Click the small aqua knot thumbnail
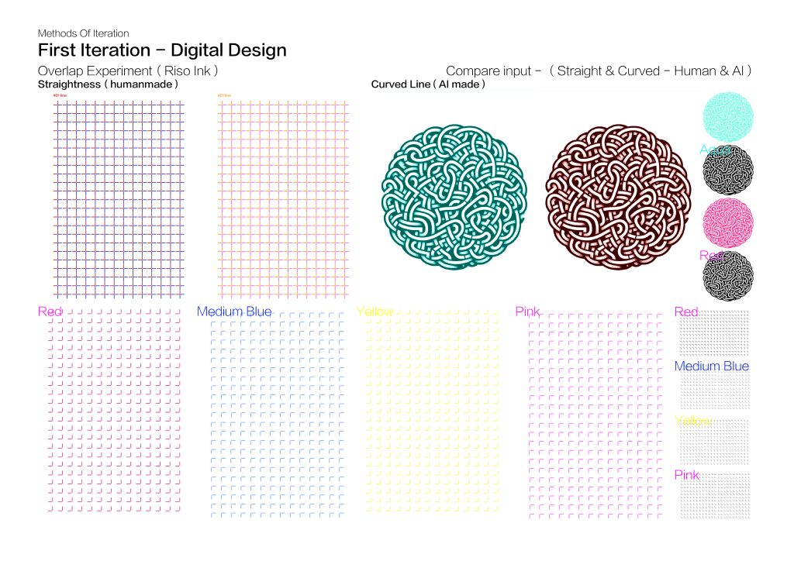Image resolution: width=794 pixels, height=561 pixels. pos(727,115)
